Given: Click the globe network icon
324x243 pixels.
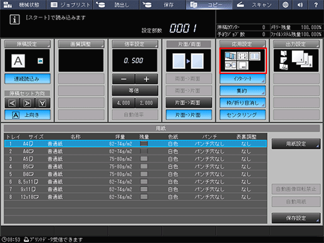Looking at the screenshot, I should 285,5.
